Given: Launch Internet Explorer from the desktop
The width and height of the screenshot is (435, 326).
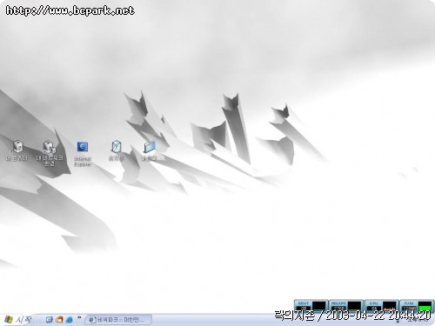Looking at the screenshot, I should [x=83, y=154].
